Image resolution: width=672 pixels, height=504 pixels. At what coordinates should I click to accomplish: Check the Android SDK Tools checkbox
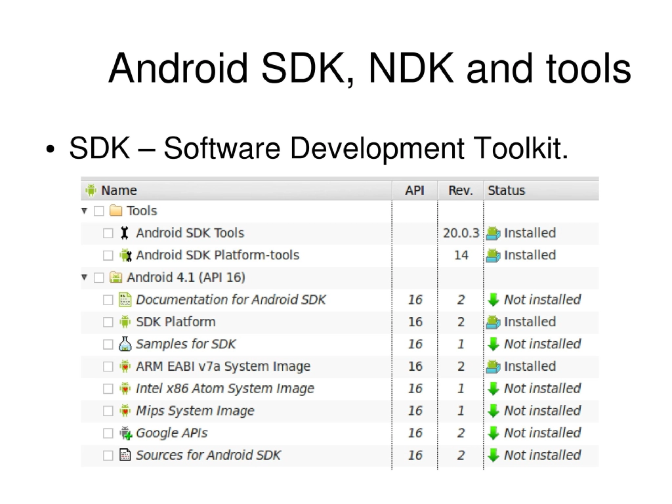pos(108,232)
